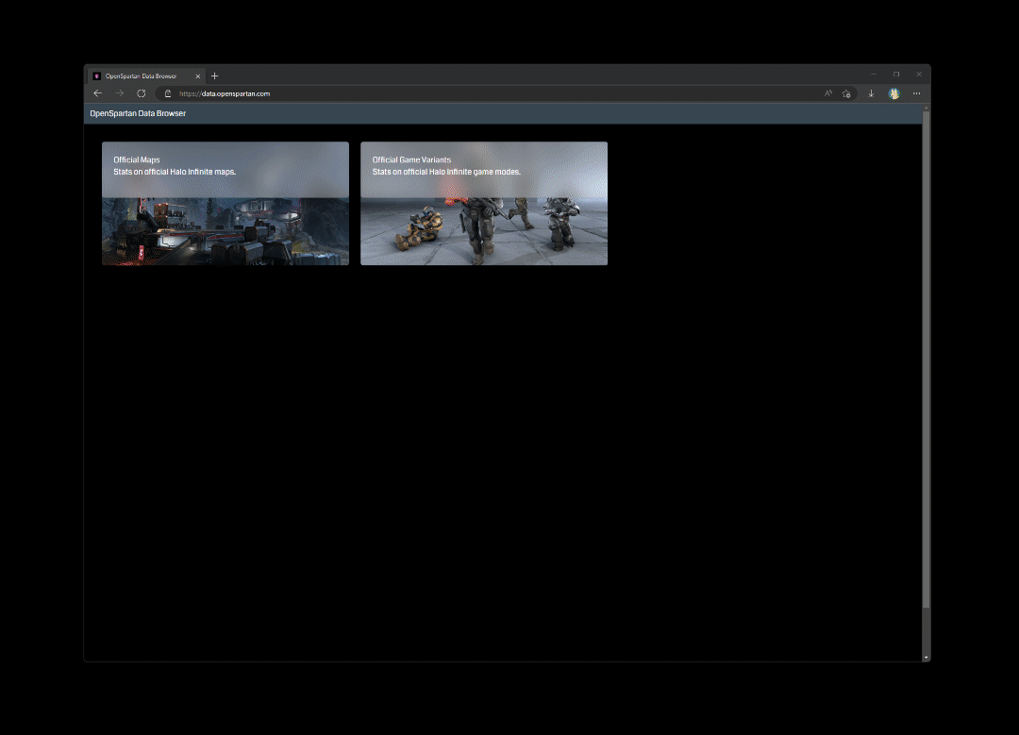Close the OpenSpartan Data Browser tab
This screenshot has width=1019, height=735.
coord(197,76)
